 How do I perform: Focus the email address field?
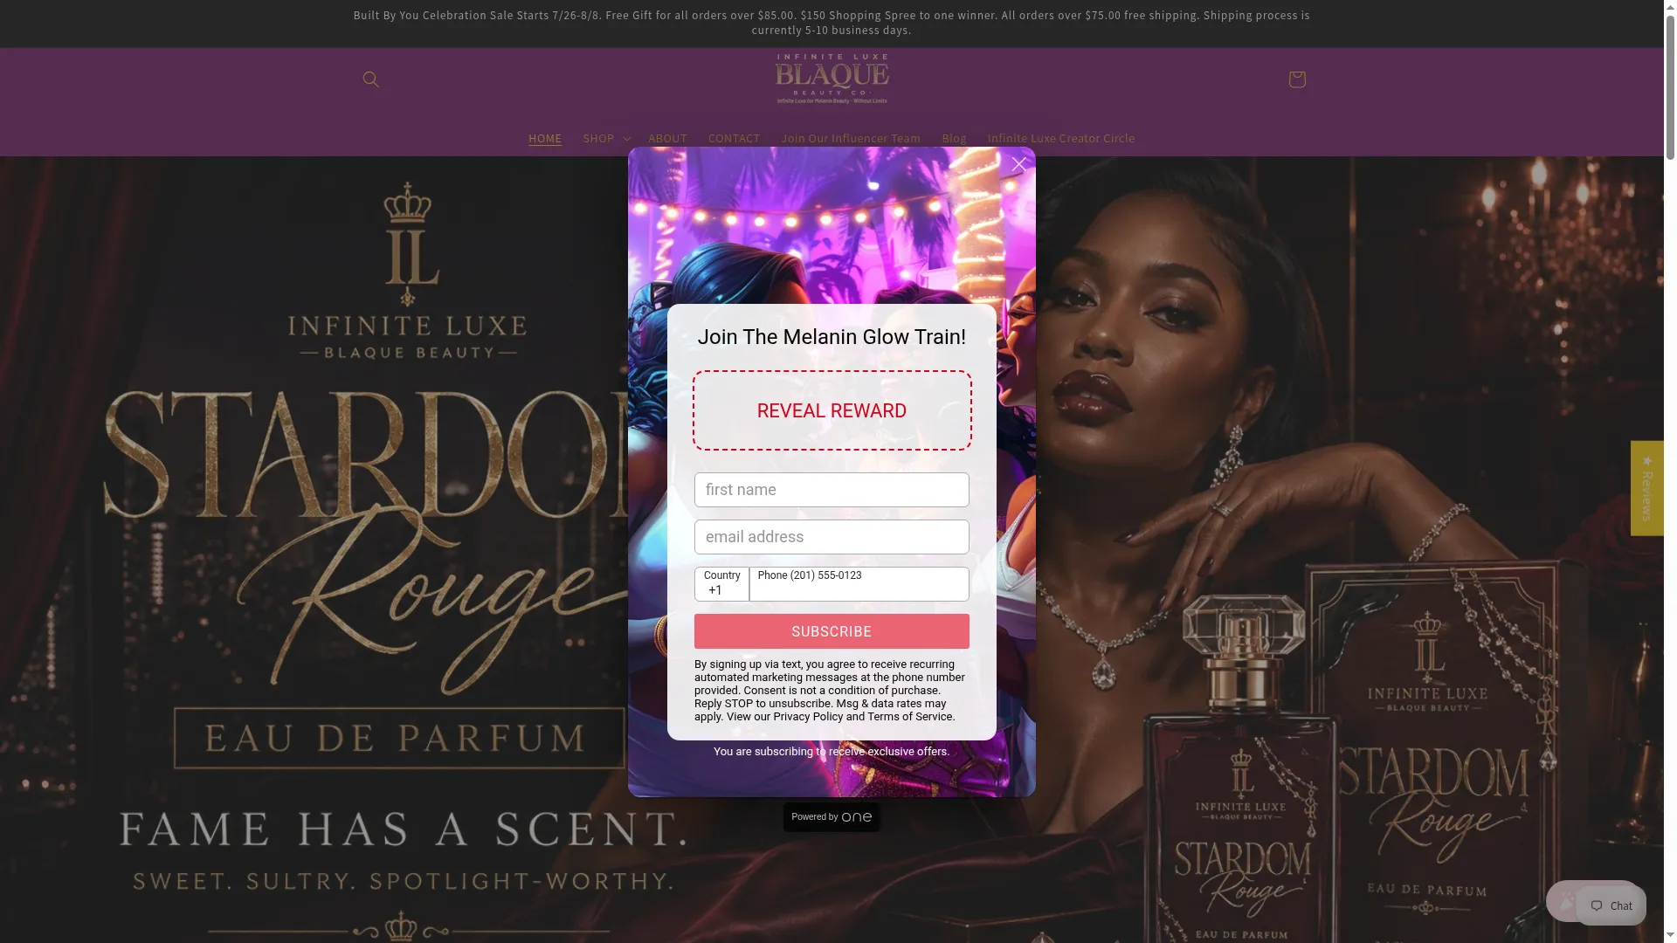coord(832,537)
